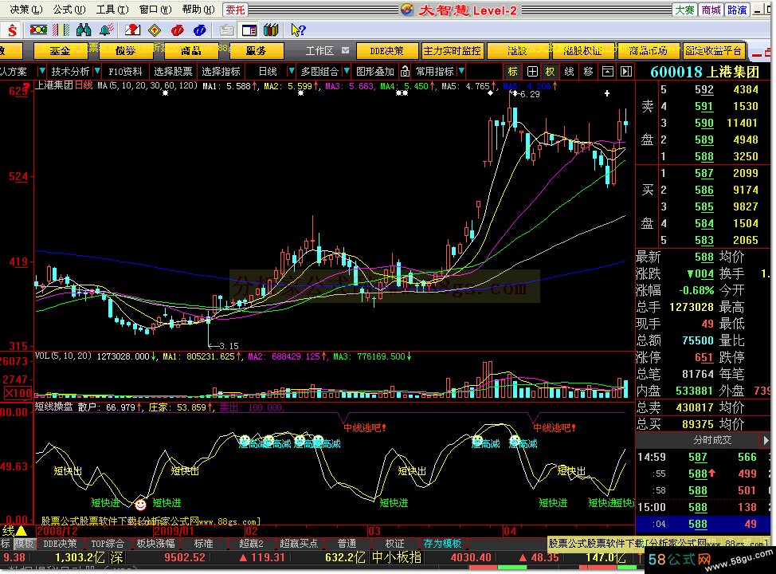Viewport: 776px width, 574px height.
Task: Click the yellow diamond arrow icon
Action: click(155, 30)
